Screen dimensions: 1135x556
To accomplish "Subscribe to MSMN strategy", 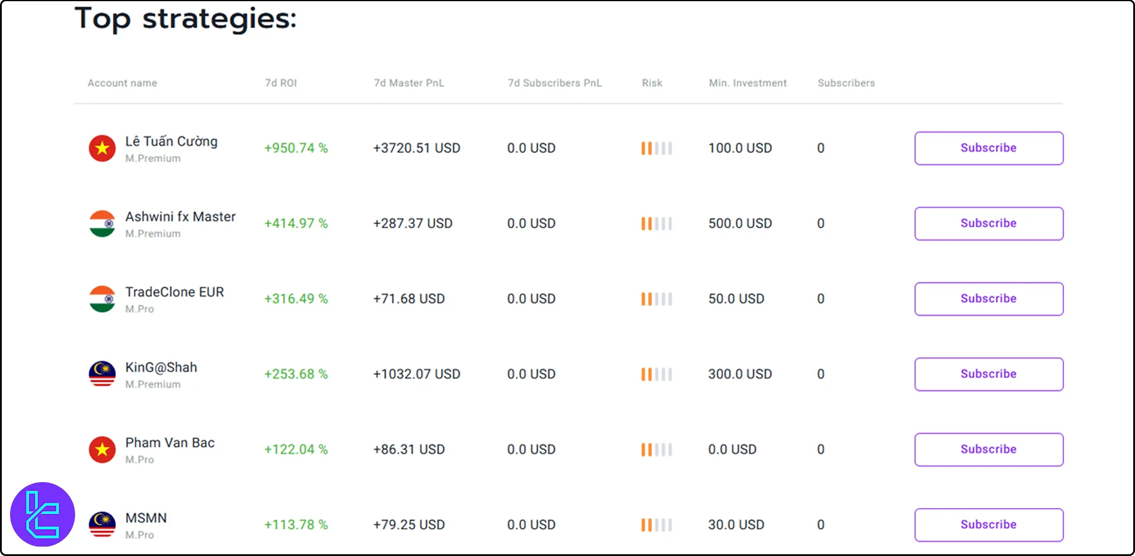I will pyautogui.click(x=989, y=525).
